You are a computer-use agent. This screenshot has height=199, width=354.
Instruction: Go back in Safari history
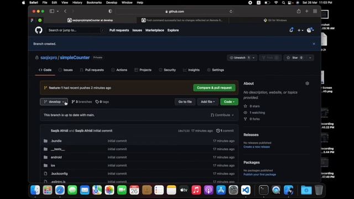click(x=65, y=11)
